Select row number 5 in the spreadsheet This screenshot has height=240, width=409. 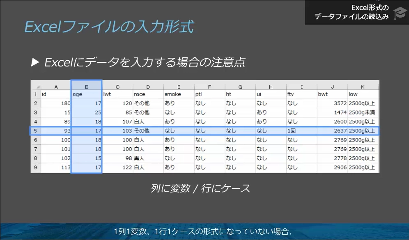coord(35,130)
